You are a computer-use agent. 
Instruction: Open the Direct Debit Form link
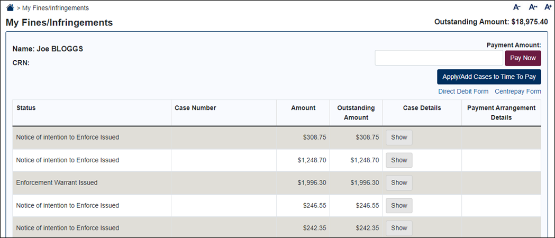click(x=463, y=91)
